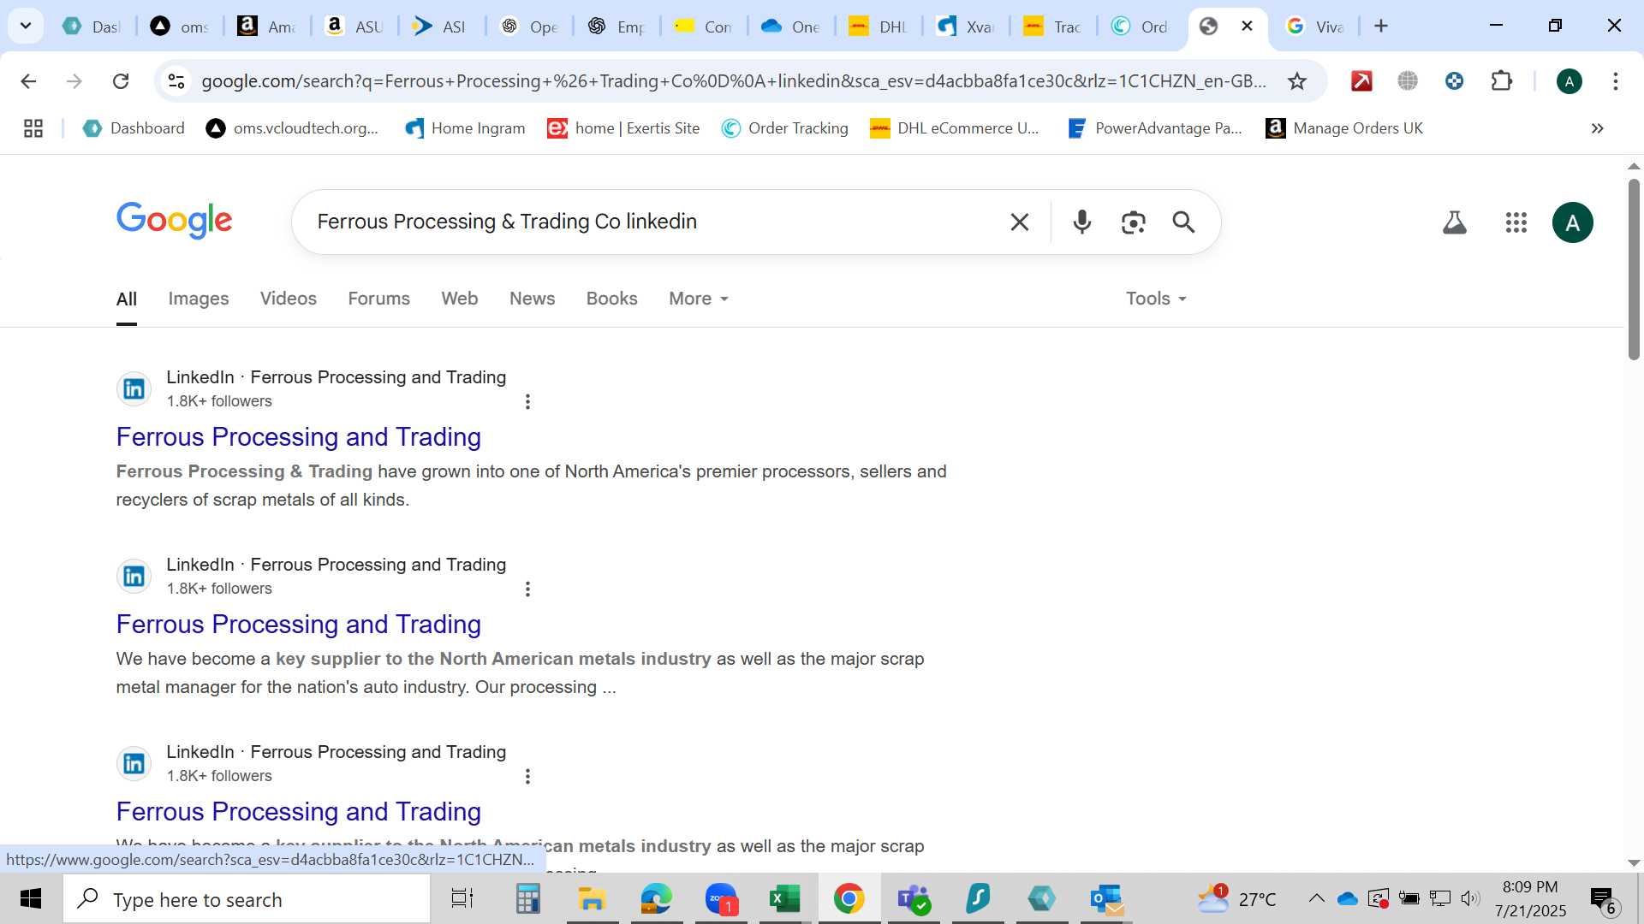Open first Ferrous Processing and Trading link
Viewport: 1644px width, 924px height.
[298, 437]
